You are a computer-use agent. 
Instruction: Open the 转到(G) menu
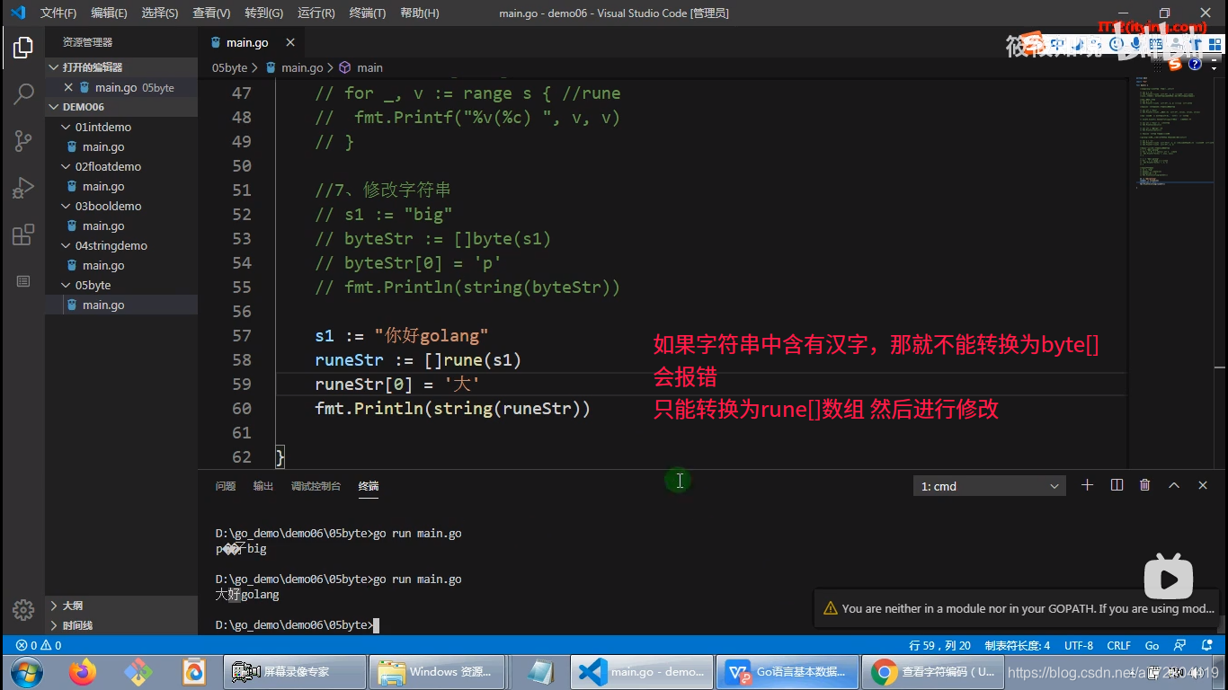(x=263, y=13)
